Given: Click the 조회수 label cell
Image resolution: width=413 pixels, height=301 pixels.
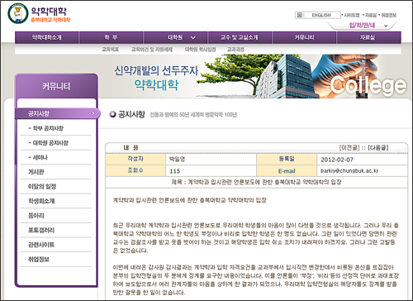Looking at the screenshot, I should tap(135, 170).
